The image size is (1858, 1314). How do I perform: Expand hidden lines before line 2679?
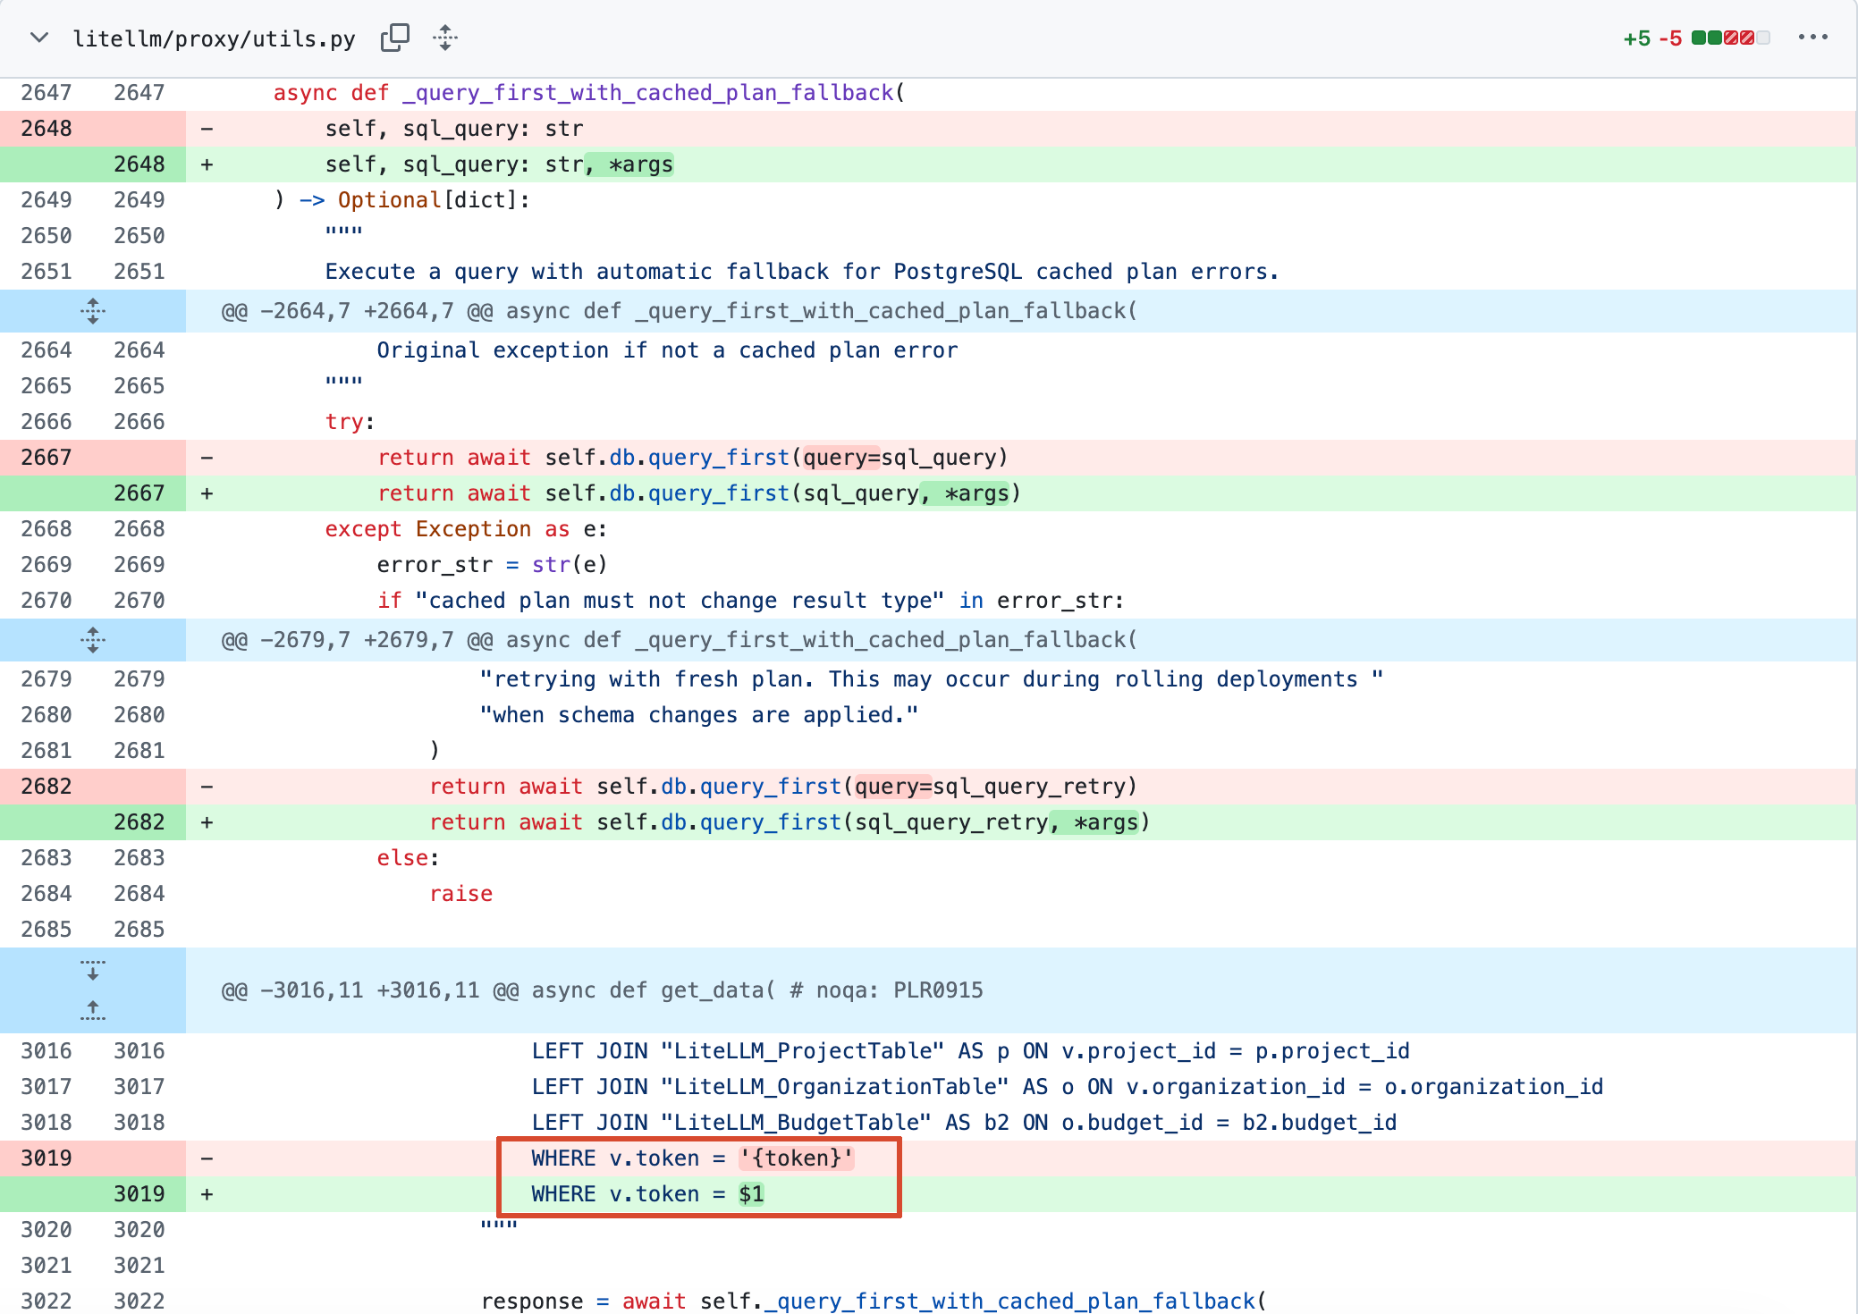pyautogui.click(x=93, y=640)
